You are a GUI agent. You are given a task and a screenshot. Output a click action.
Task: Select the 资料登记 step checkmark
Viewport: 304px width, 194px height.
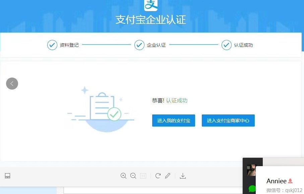52,45
